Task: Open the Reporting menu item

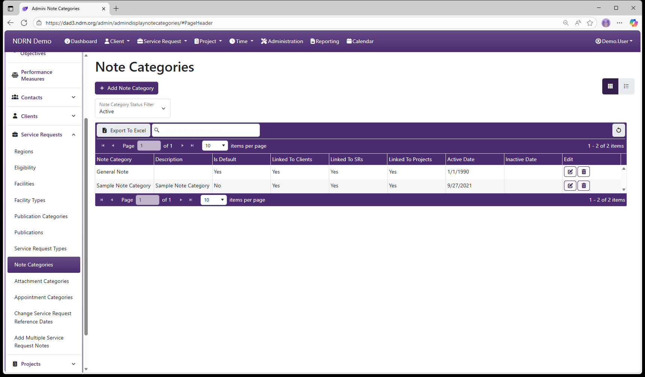Action: point(325,41)
